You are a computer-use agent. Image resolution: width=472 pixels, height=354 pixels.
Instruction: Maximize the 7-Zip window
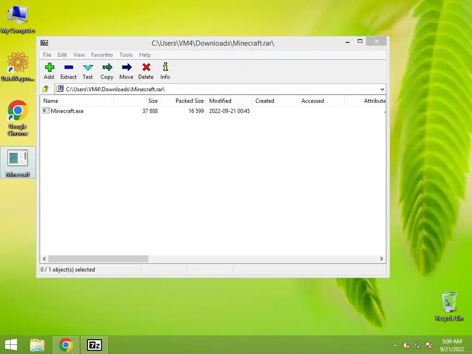(x=360, y=41)
